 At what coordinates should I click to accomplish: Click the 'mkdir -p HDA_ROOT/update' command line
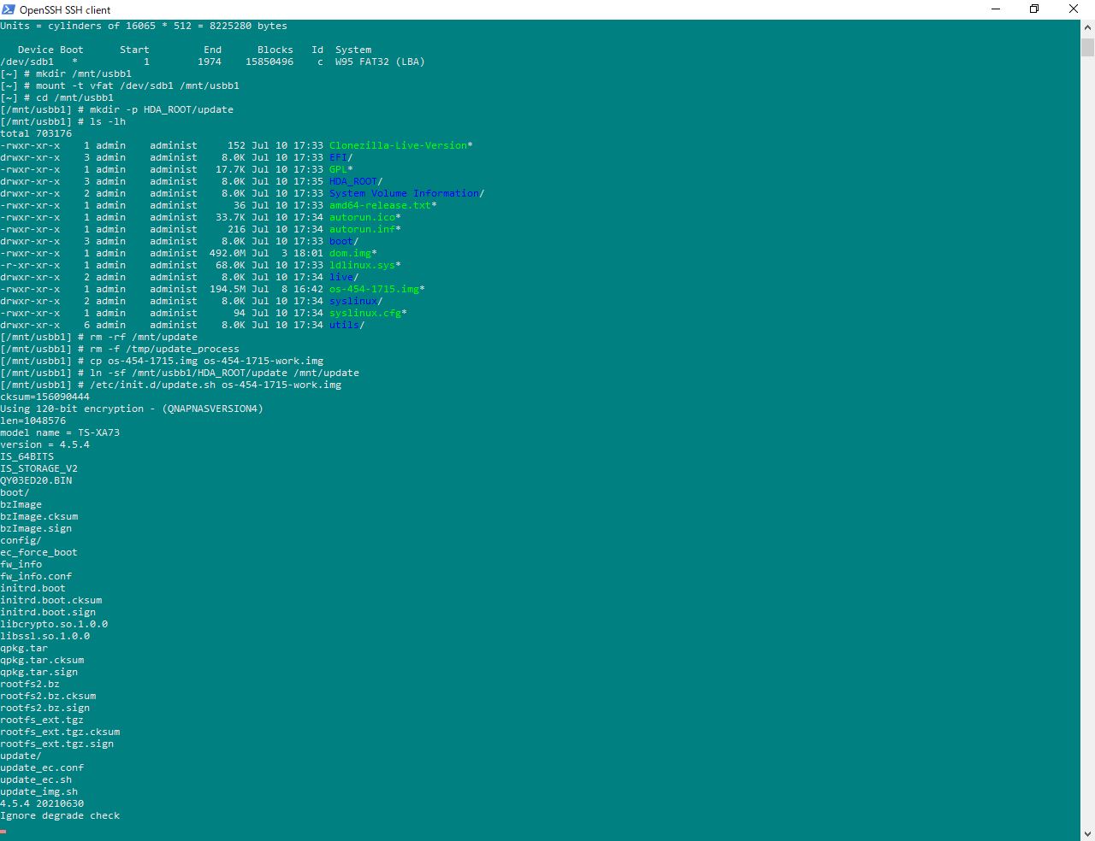point(116,109)
